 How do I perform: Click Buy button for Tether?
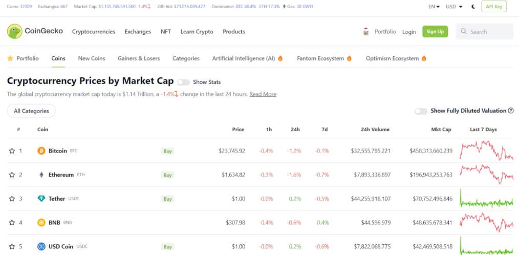point(167,199)
